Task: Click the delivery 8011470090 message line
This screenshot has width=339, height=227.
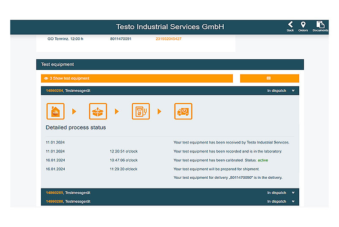Action: pos(228,177)
